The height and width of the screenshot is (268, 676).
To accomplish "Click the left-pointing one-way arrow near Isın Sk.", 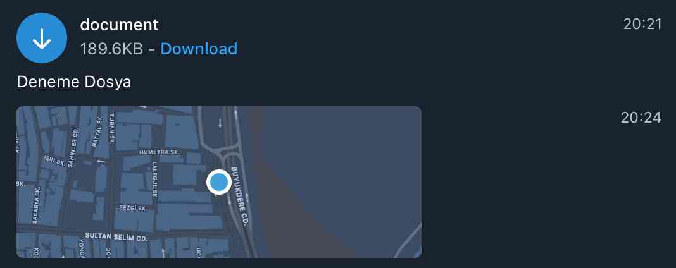I will (x=99, y=162).
